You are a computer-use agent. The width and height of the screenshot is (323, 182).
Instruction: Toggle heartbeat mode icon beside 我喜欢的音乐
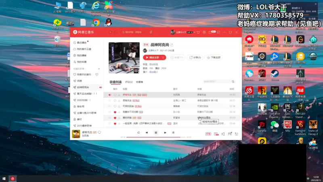click(x=97, y=74)
